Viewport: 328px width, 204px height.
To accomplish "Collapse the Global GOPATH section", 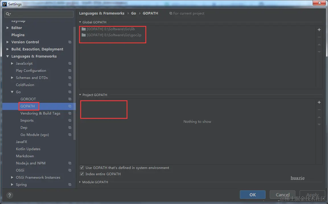I will [x=80, y=22].
